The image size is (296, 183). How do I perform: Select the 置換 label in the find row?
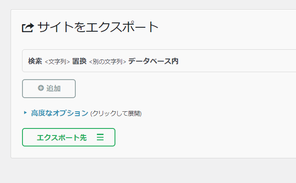coord(79,62)
